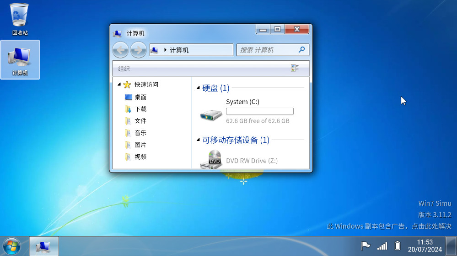Click the 计算机 taskbar button
Image resolution: width=457 pixels, height=256 pixels.
44,246
